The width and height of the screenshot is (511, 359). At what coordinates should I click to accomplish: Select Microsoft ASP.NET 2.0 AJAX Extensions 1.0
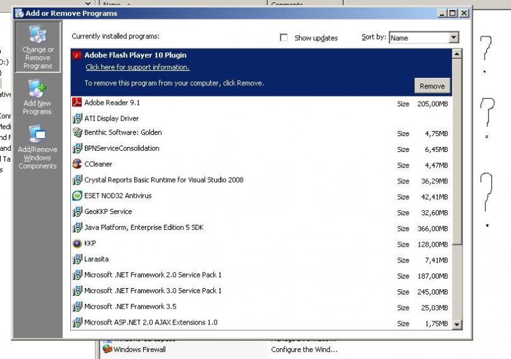tap(261, 323)
